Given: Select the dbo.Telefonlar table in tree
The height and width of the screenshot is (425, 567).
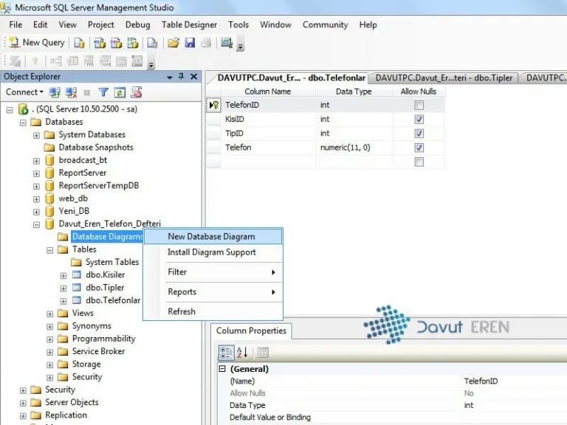Looking at the screenshot, I should click(x=113, y=300).
